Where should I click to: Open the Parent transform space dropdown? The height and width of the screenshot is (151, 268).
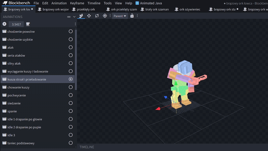point(120,16)
